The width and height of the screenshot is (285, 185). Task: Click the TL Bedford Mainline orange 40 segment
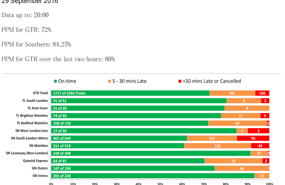point(237,123)
